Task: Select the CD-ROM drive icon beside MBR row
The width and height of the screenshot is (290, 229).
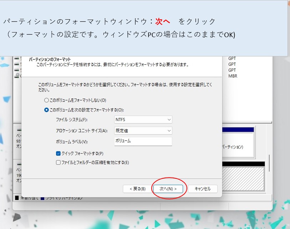Action: tap(16, 76)
